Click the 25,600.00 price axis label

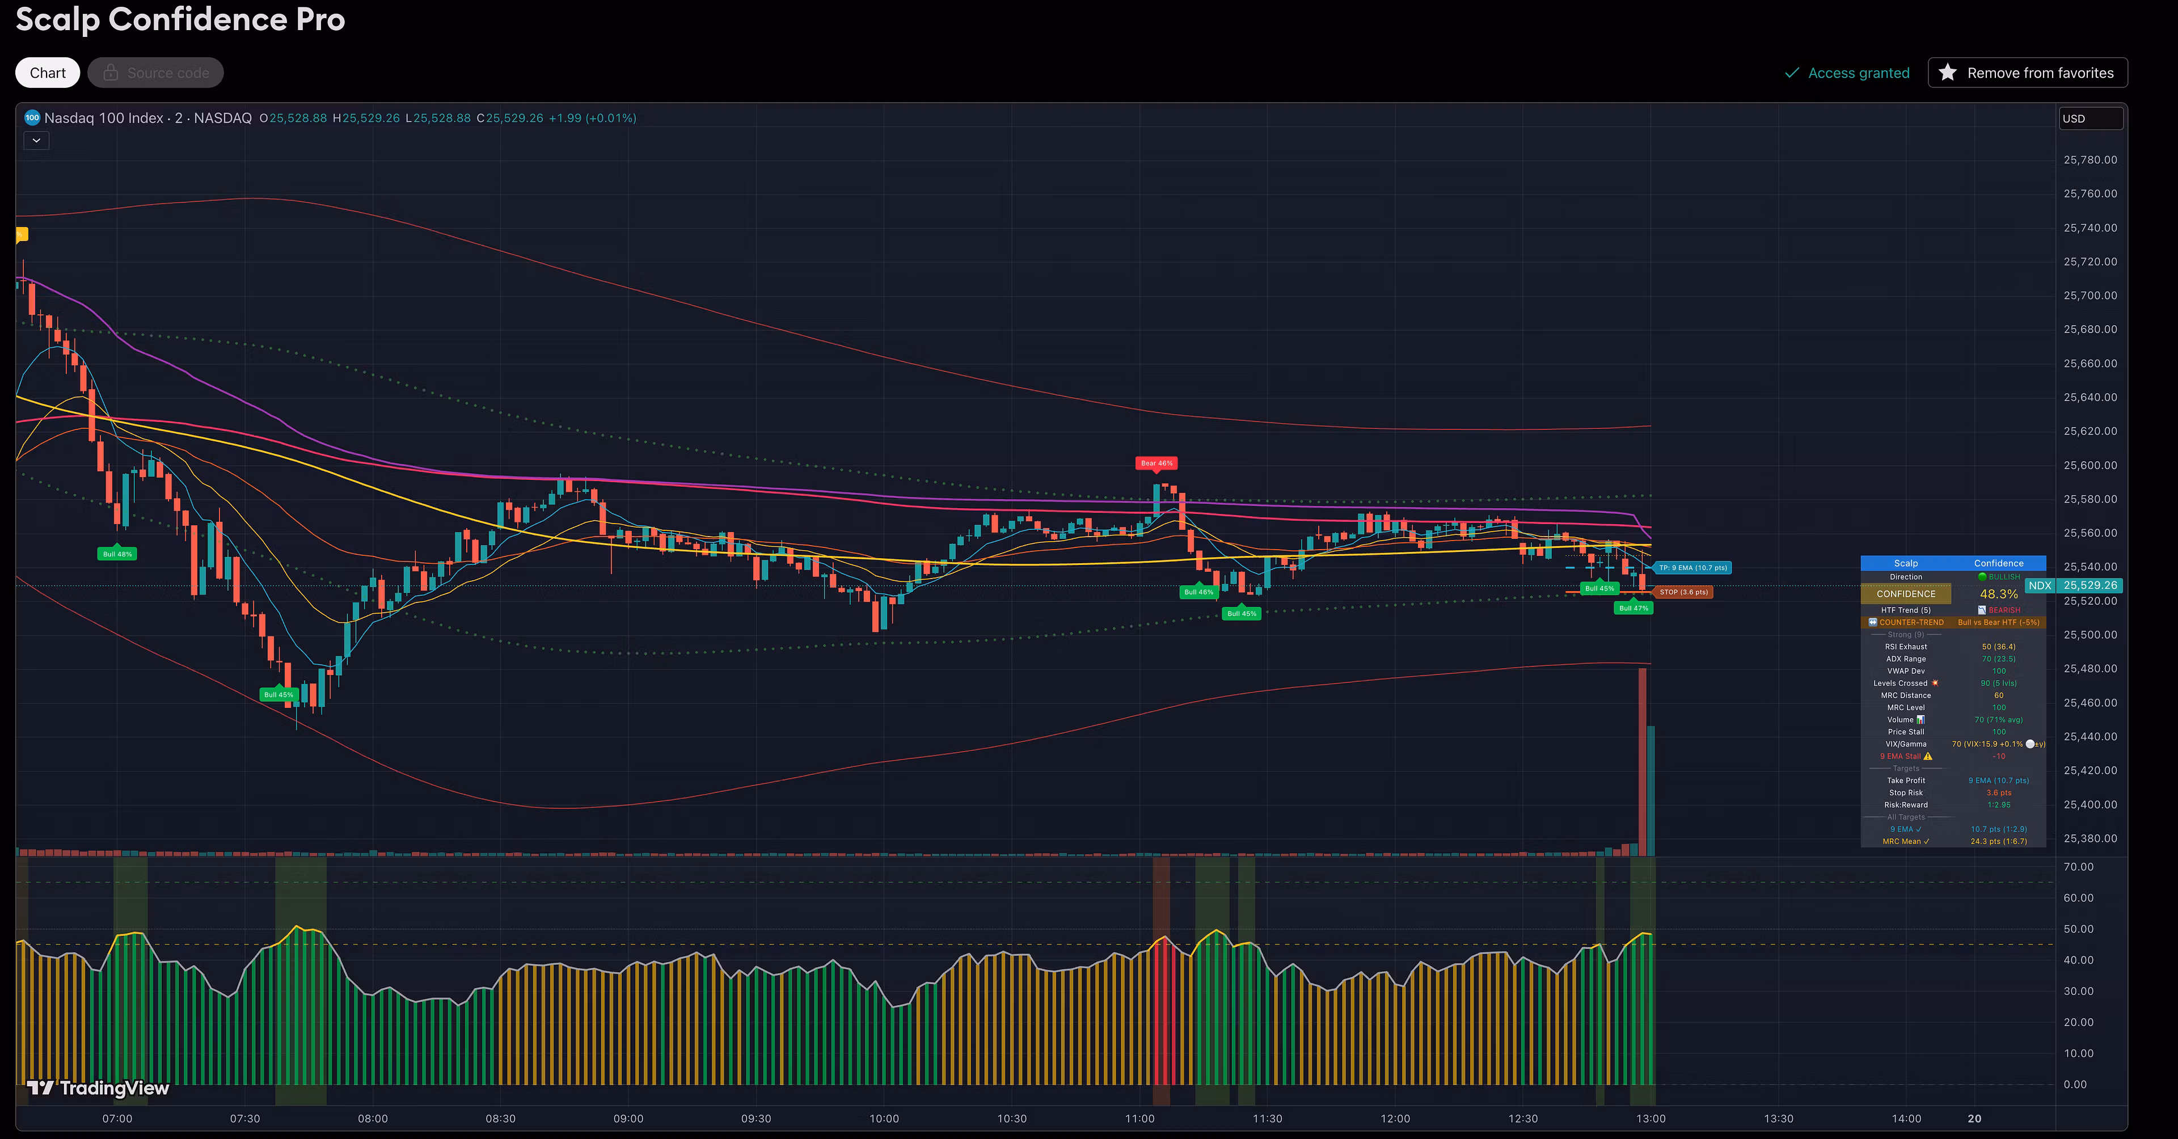[x=2090, y=465]
